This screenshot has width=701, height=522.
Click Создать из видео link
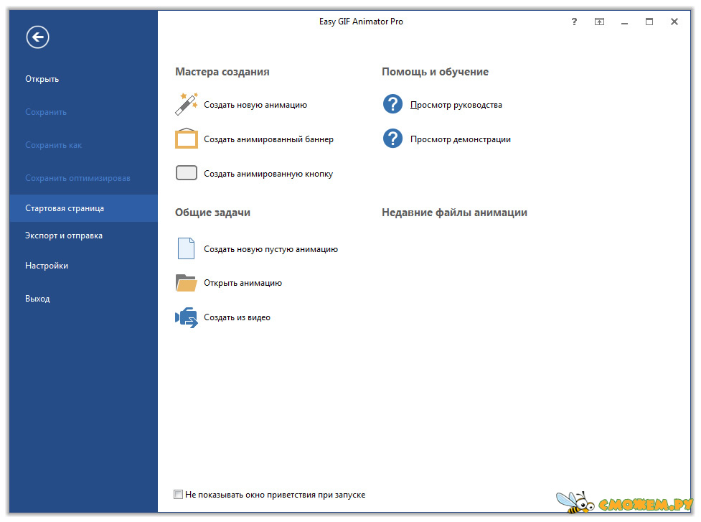[x=237, y=317]
